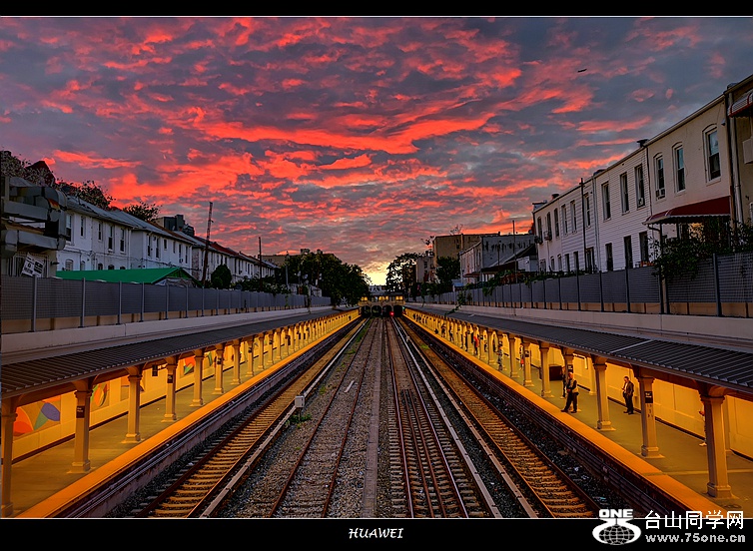Click the person standing by right platform wall
This screenshot has height=551, width=753.
point(628,394)
